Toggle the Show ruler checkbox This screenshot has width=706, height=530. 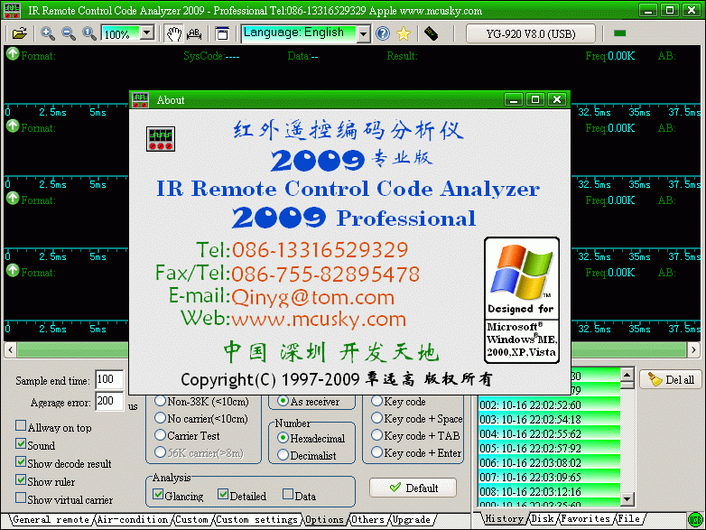coord(21,481)
